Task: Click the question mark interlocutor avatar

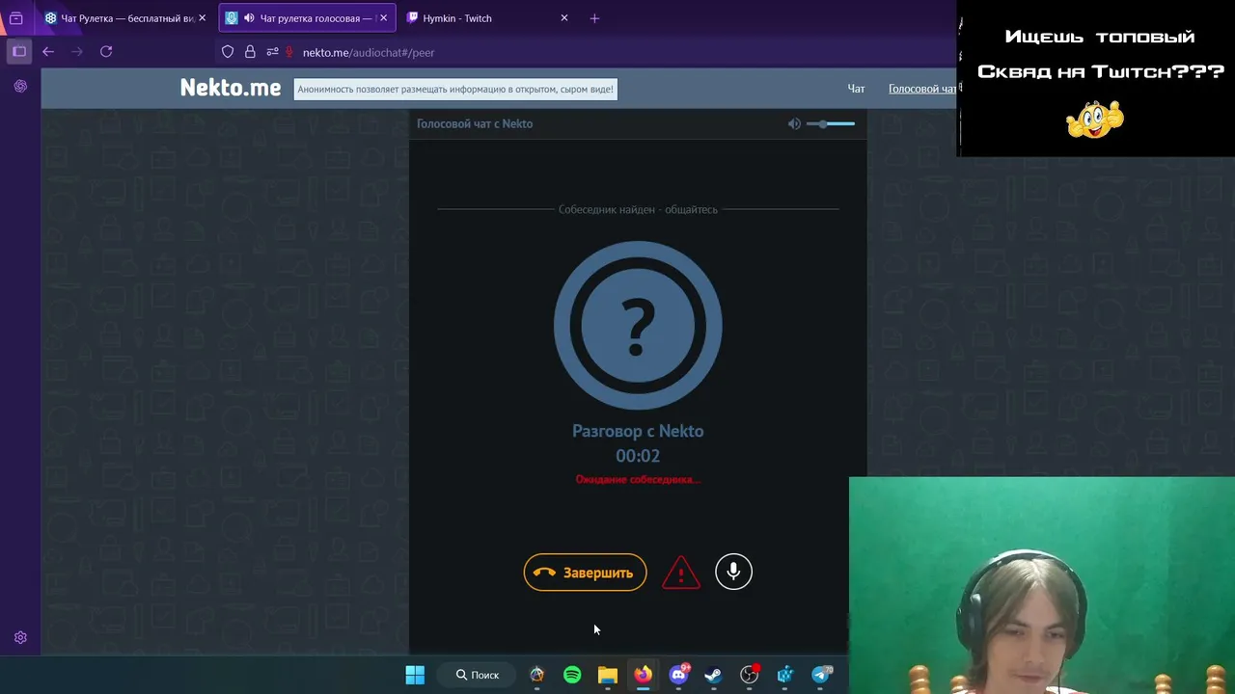Action: point(638,325)
